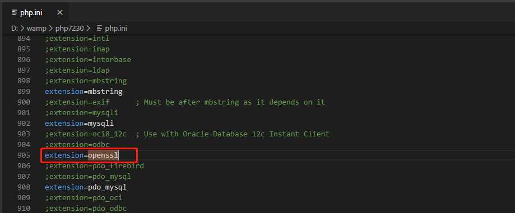Viewport: 515px width, 213px height.
Task: Expand chevron after php7230 in breadcrumb
Action: pyautogui.click(x=89, y=29)
